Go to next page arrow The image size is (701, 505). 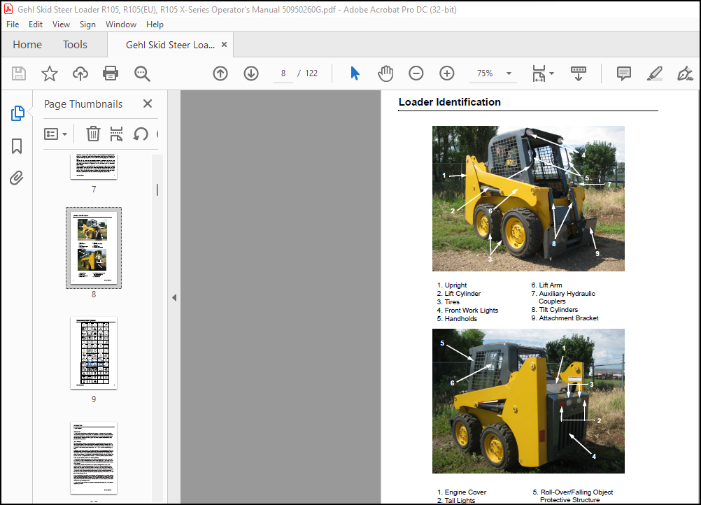point(251,73)
